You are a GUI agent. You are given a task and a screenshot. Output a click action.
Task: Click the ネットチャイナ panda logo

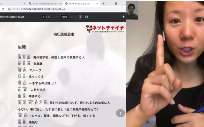pyautogui.click(x=105, y=29)
